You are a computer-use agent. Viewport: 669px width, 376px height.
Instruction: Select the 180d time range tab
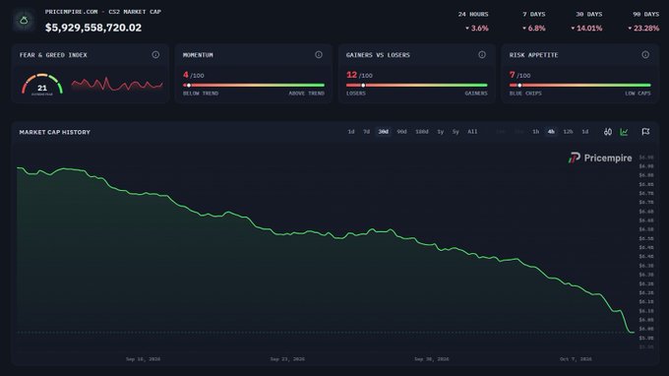422,132
